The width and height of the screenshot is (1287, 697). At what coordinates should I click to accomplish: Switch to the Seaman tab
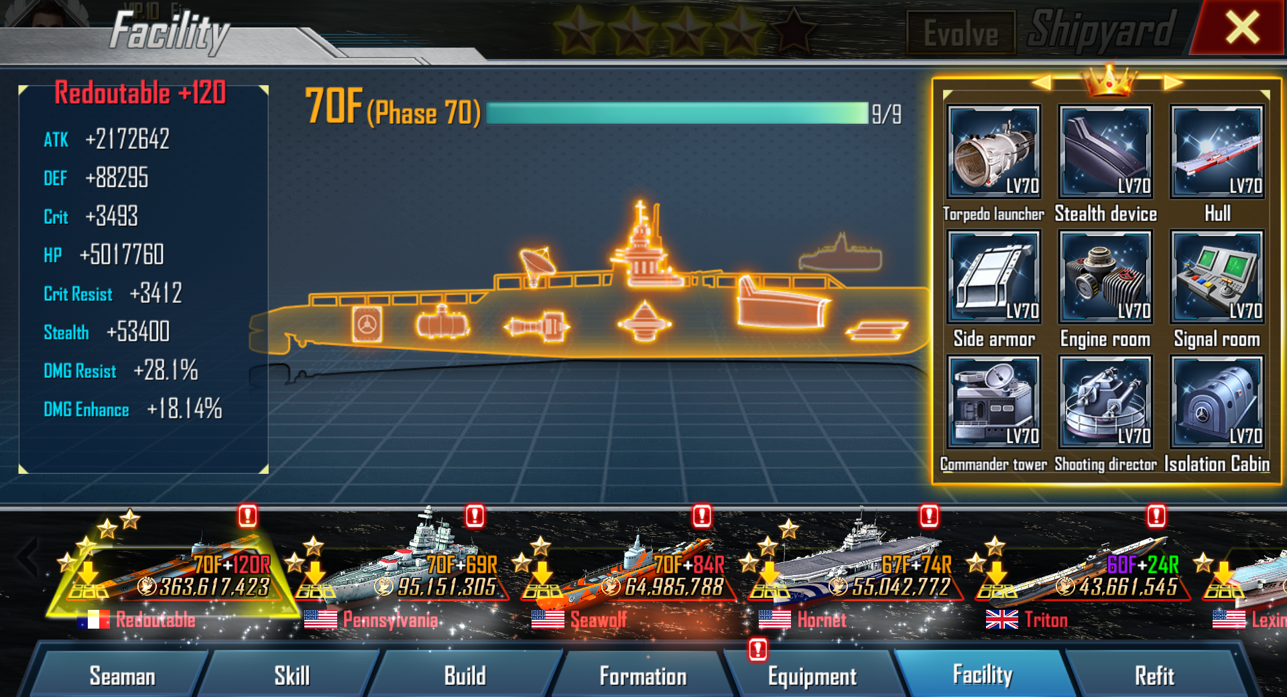pyautogui.click(x=122, y=674)
